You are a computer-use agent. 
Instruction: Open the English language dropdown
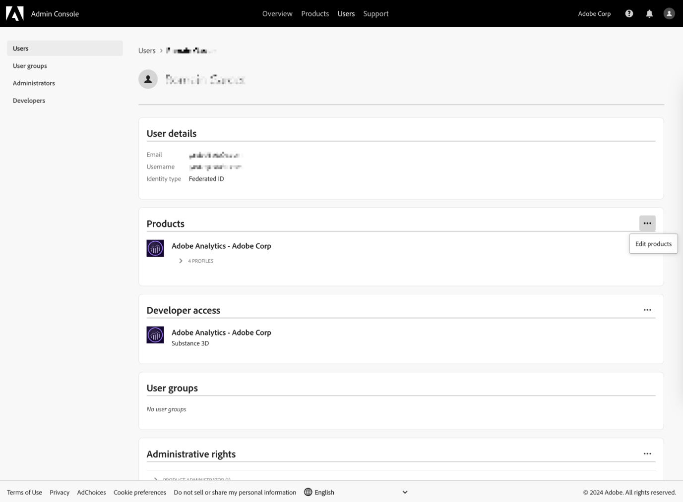point(356,492)
